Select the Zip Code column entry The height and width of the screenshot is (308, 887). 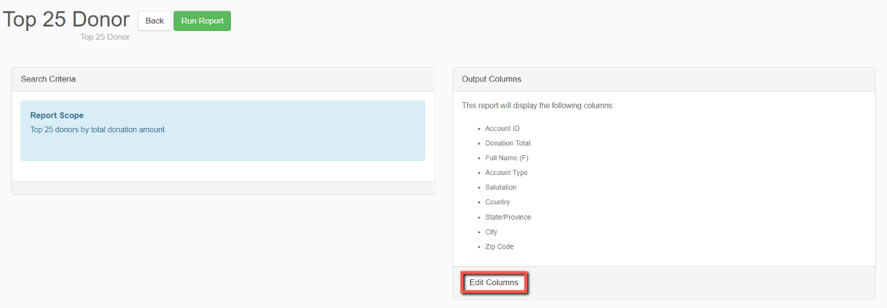[x=499, y=246]
